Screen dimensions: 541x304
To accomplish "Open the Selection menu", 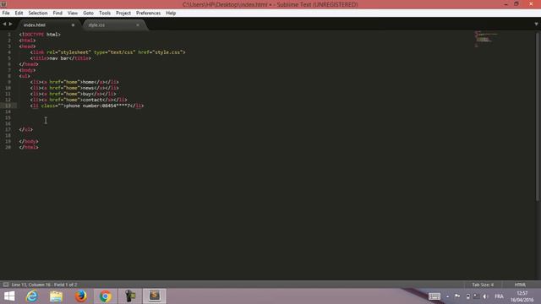I will [x=37, y=14].
